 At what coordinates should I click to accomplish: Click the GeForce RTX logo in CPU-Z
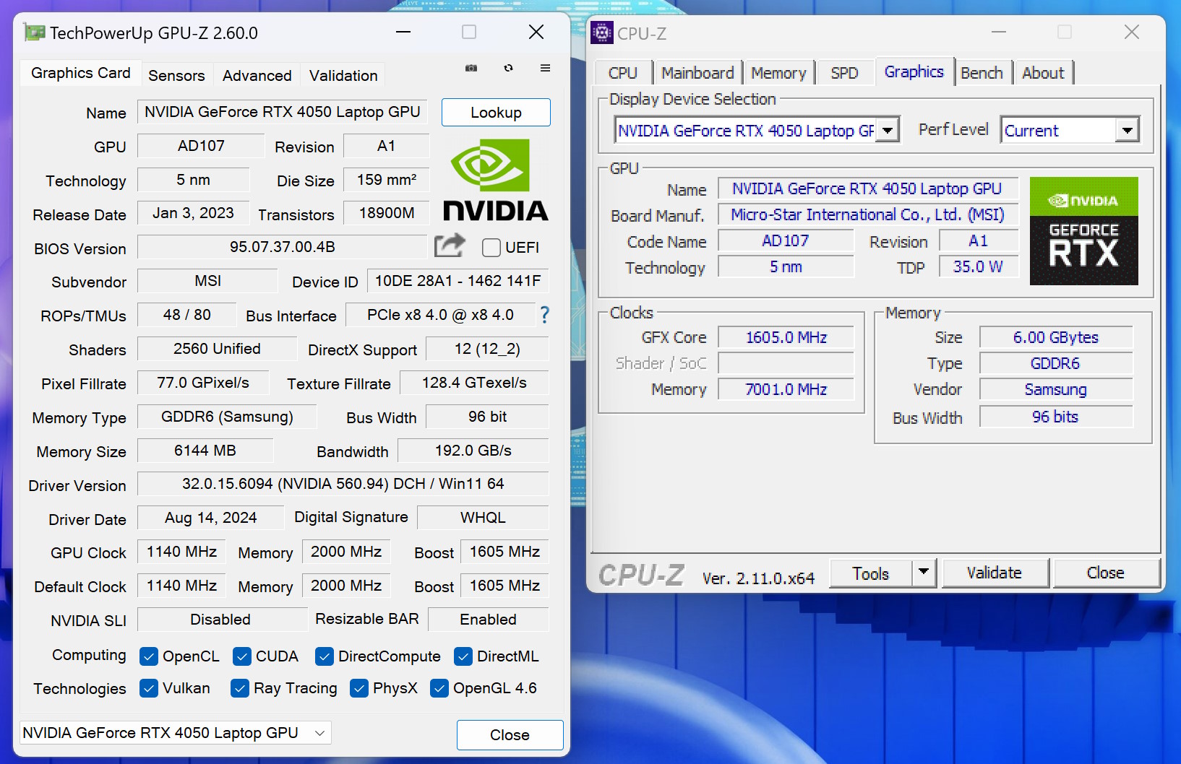click(1083, 231)
